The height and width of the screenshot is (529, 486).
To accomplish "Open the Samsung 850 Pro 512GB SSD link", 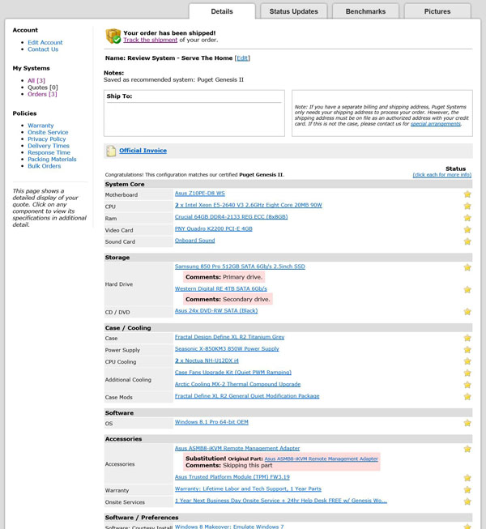I will pyautogui.click(x=240, y=267).
